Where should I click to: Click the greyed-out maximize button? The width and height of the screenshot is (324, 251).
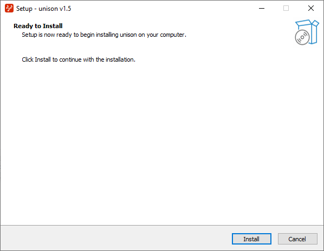click(286, 8)
